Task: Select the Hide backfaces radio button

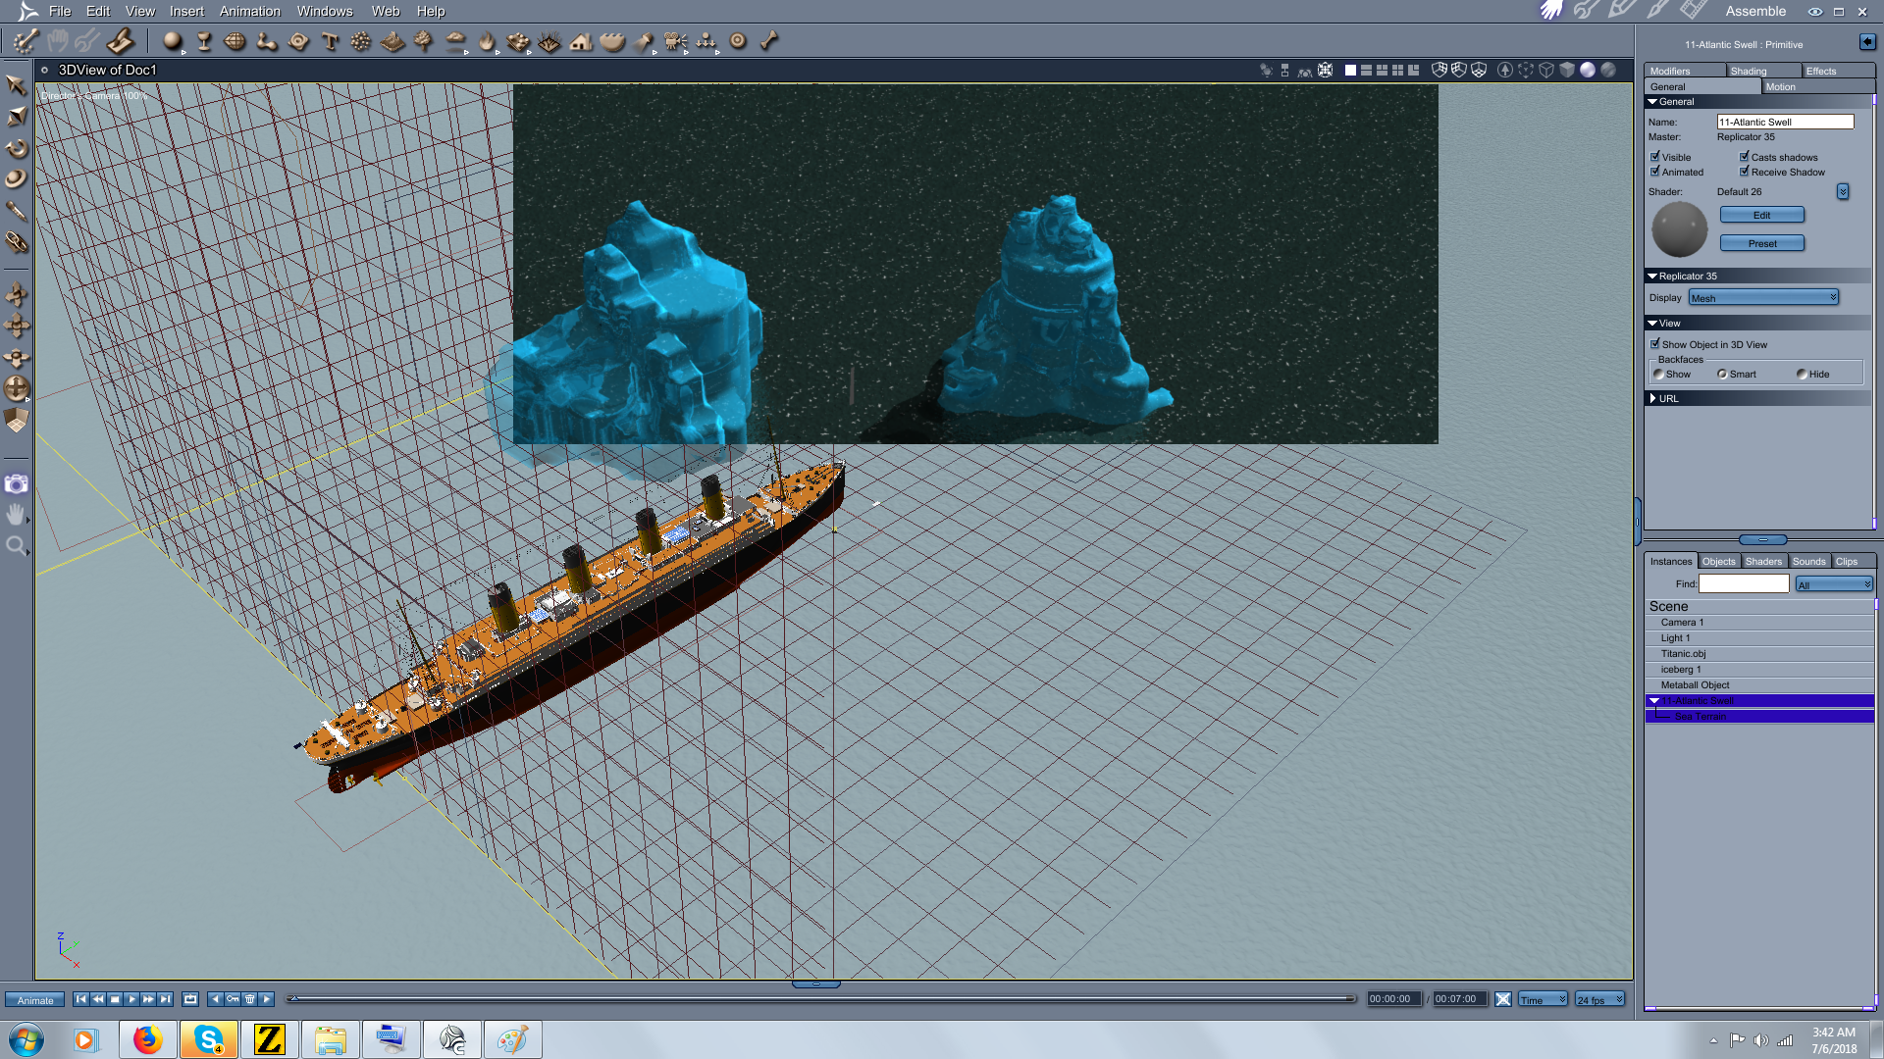Action: click(1802, 374)
